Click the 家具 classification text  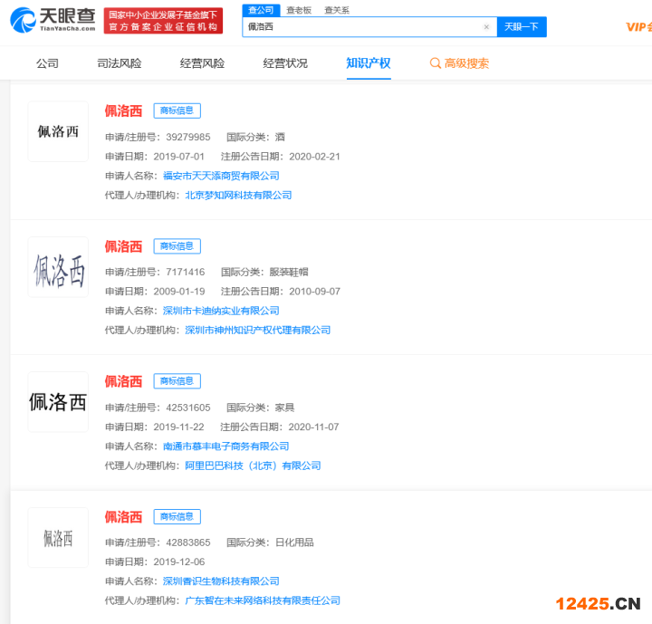(x=285, y=408)
